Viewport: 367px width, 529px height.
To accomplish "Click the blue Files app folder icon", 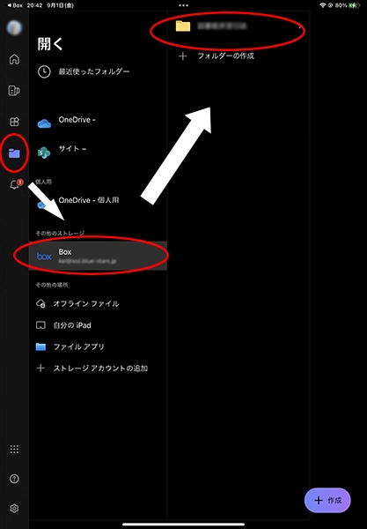I will point(40,346).
